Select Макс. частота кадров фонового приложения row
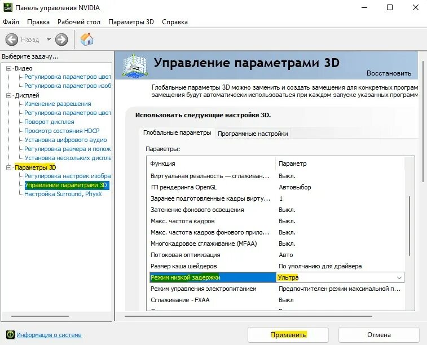Viewport: 427px width, 345px height. (277, 232)
